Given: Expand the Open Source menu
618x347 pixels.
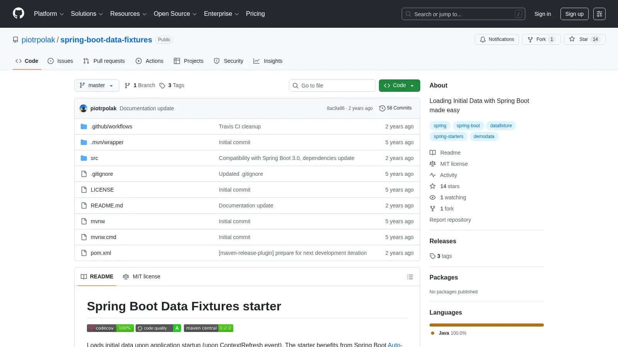Looking at the screenshot, I should tap(175, 14).
